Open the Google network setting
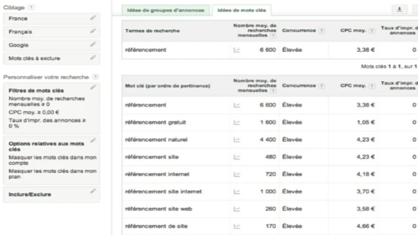 51,45
